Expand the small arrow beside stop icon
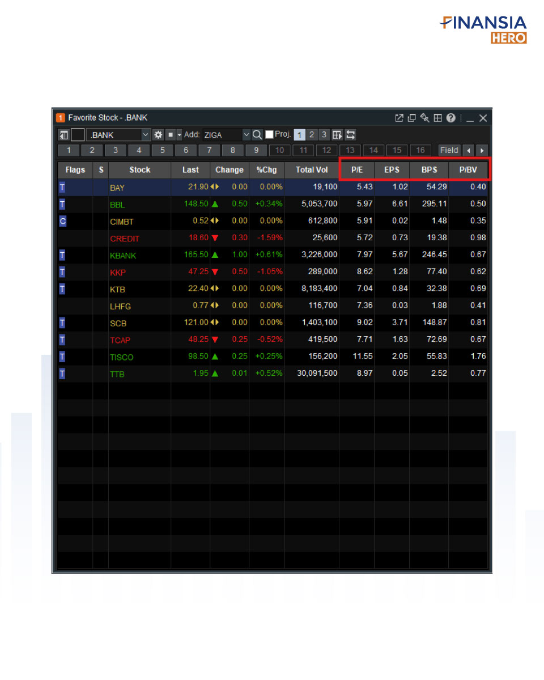Viewport: 544px width, 680px height. 179,135
